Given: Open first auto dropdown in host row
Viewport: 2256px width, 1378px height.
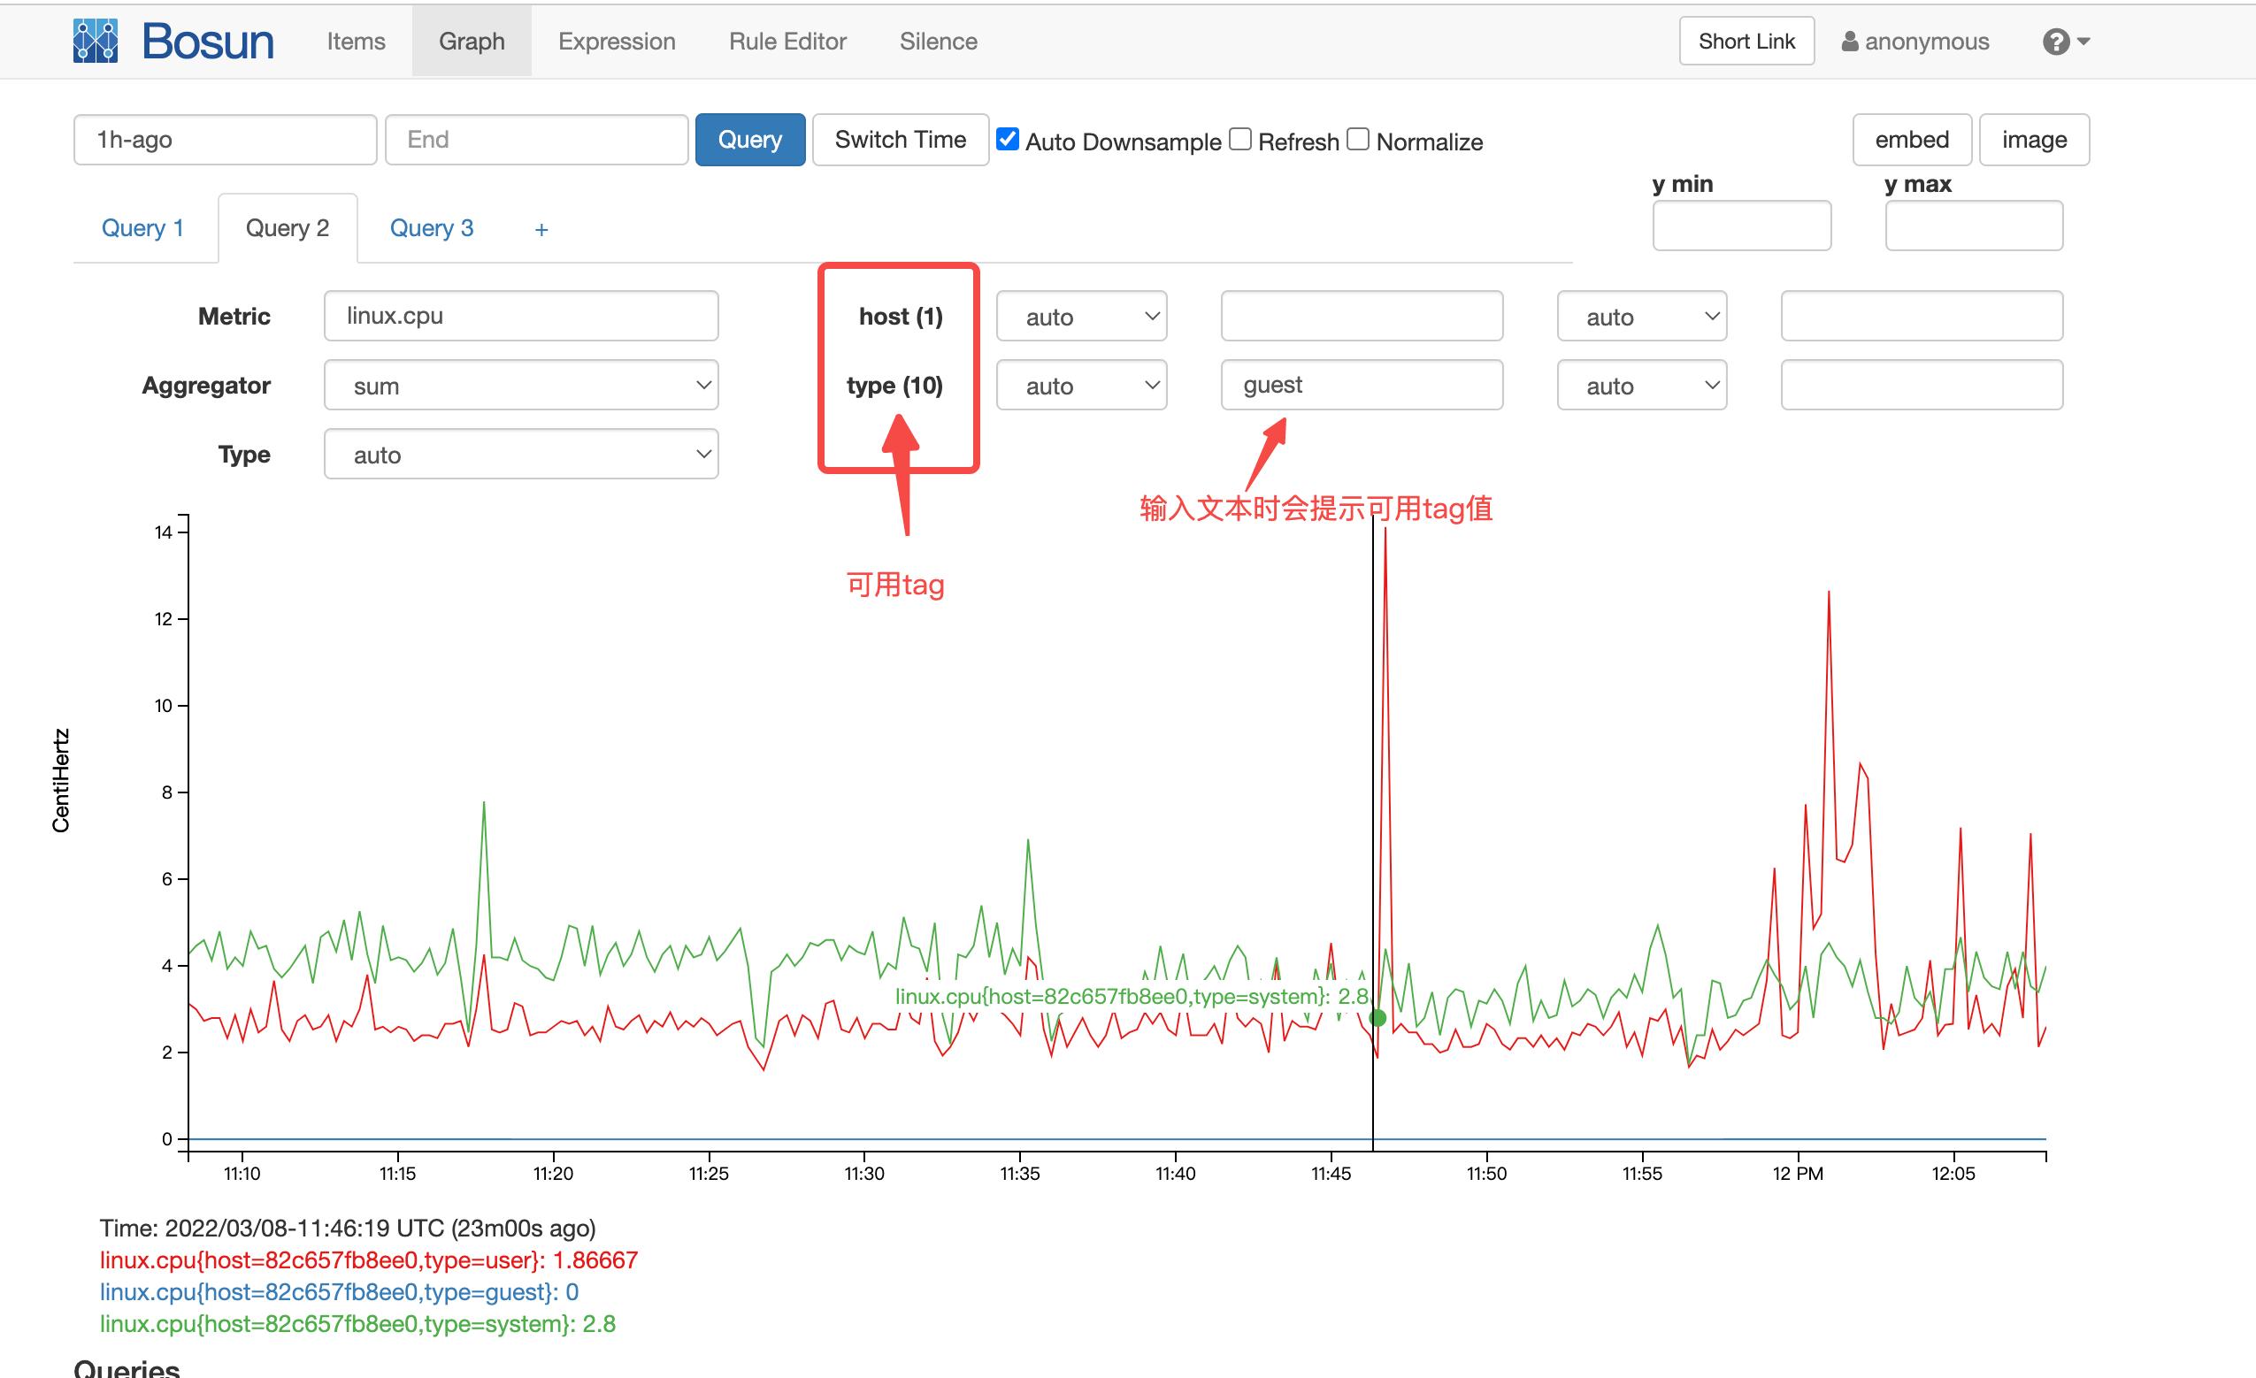Looking at the screenshot, I should pos(1081,317).
